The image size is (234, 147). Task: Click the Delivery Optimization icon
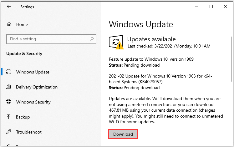(x=9, y=87)
